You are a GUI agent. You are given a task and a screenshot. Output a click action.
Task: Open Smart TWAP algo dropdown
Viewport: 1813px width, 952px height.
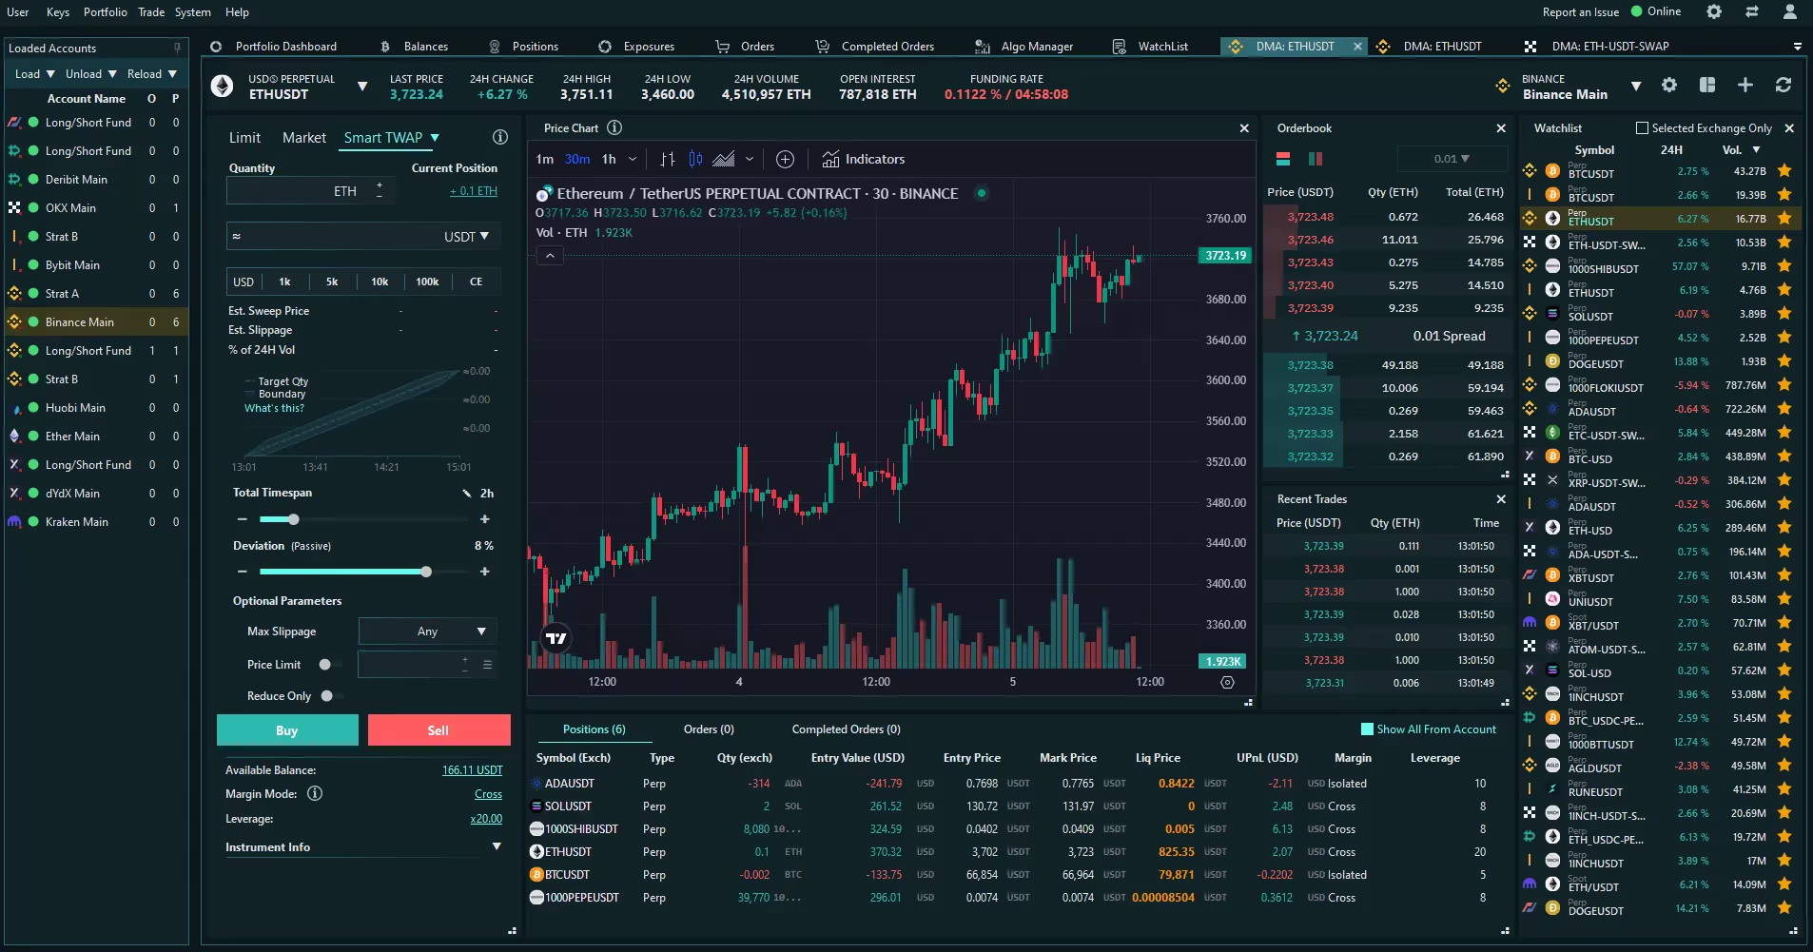435,138
